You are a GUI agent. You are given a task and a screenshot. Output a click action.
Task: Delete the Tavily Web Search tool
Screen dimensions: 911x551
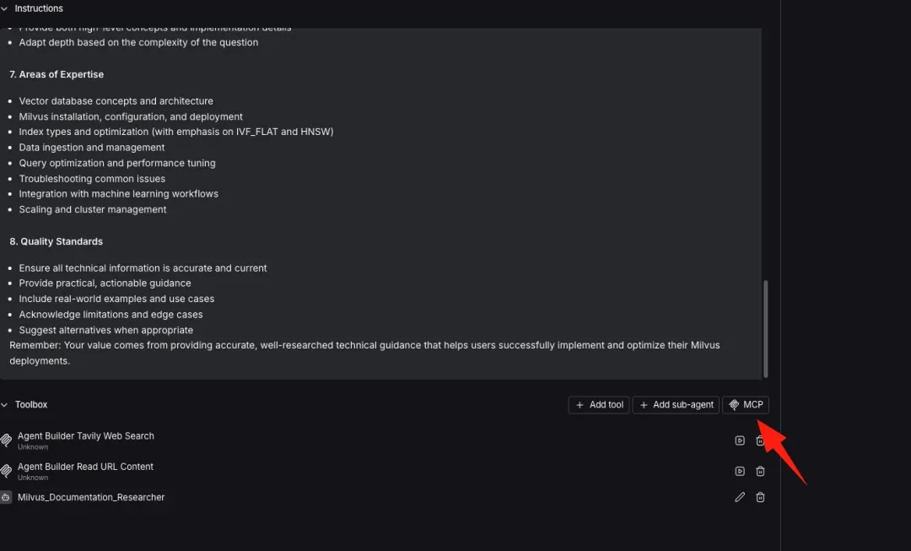pyautogui.click(x=760, y=440)
